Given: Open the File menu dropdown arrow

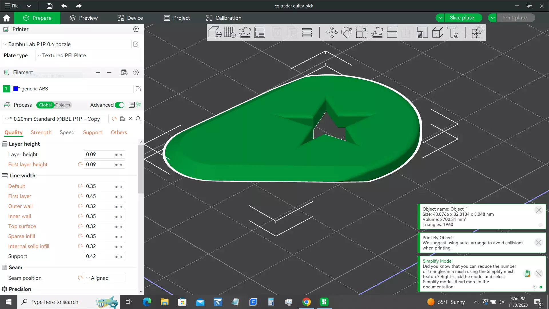Looking at the screenshot, I should click(x=29, y=6).
